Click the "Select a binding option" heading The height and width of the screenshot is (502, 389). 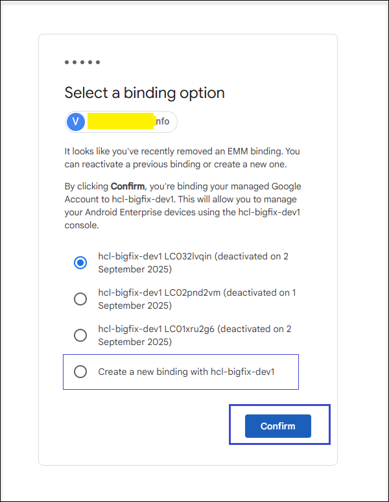pos(145,93)
